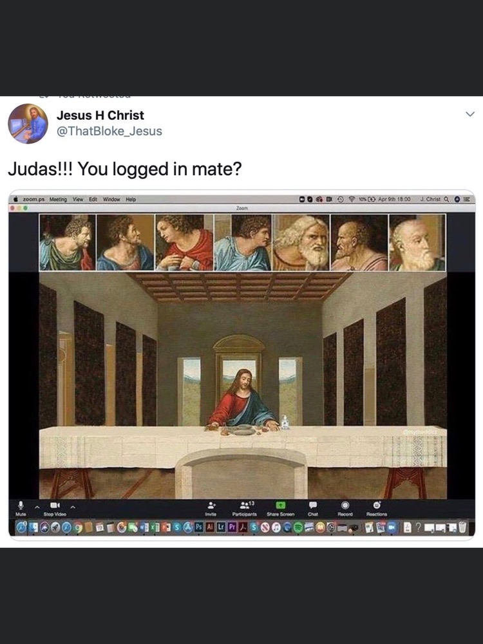Expand video options caret beside Stop Video

73,507
